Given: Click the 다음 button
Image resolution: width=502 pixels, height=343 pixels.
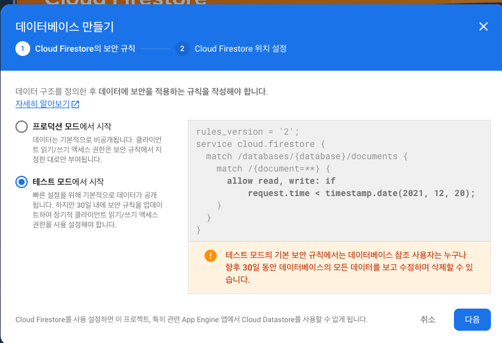Looking at the screenshot, I should click(x=472, y=320).
